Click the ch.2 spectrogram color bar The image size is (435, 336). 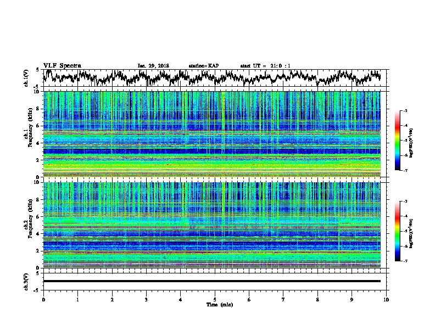coord(398,231)
